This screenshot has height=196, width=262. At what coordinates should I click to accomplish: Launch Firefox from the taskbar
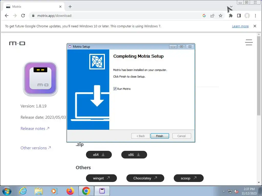tap(70, 191)
